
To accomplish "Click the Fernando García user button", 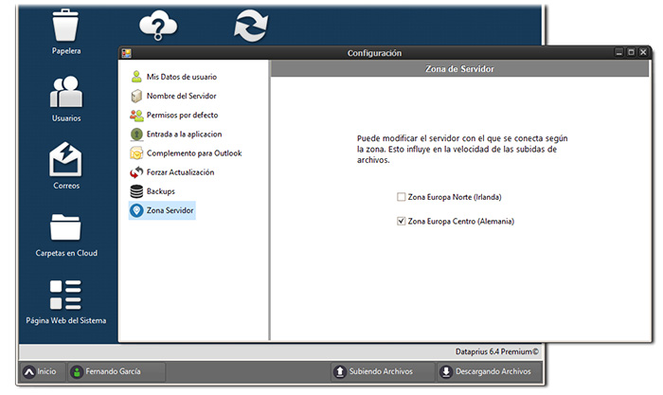I will coord(116,371).
